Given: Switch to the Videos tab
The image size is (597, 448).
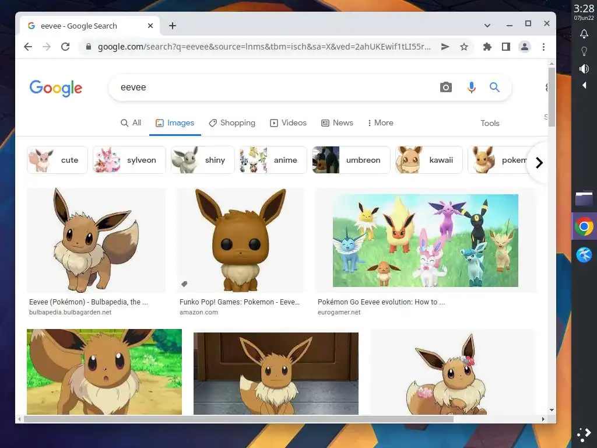Looking at the screenshot, I should tap(288, 123).
